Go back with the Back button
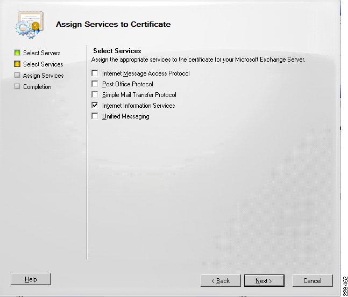 tap(221, 281)
